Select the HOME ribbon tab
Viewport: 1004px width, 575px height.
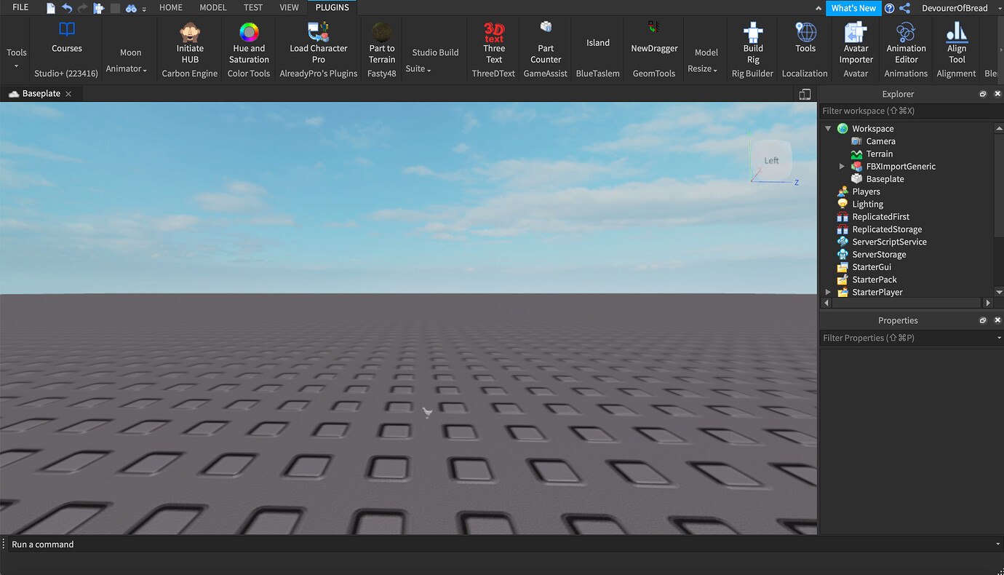click(171, 7)
